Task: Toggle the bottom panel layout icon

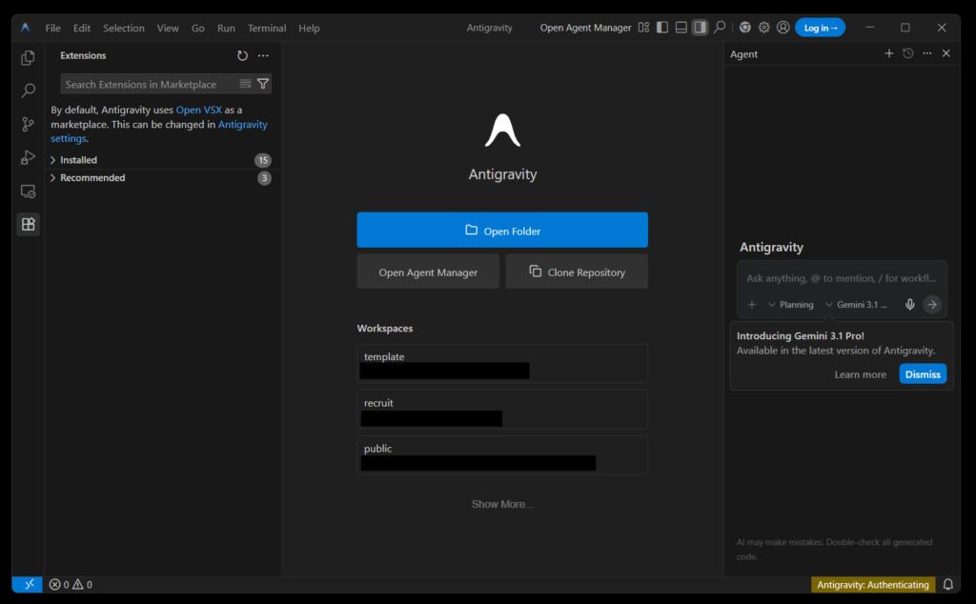Action: [681, 28]
